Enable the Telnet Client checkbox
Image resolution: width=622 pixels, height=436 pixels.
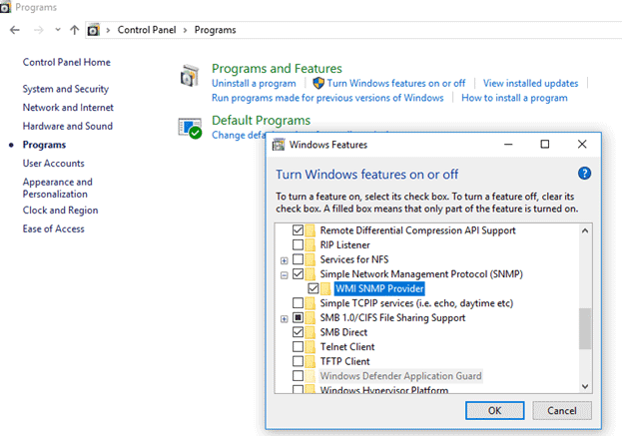tap(298, 347)
